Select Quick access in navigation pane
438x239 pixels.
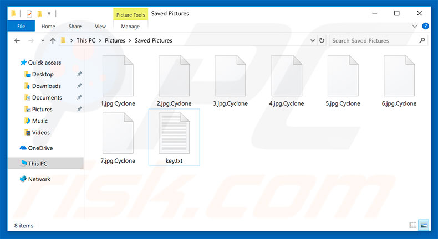point(44,63)
